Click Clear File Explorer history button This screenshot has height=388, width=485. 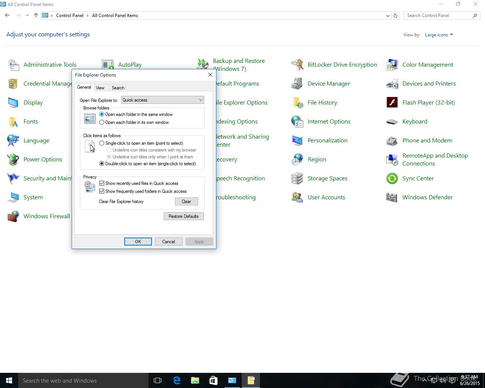[x=186, y=202]
